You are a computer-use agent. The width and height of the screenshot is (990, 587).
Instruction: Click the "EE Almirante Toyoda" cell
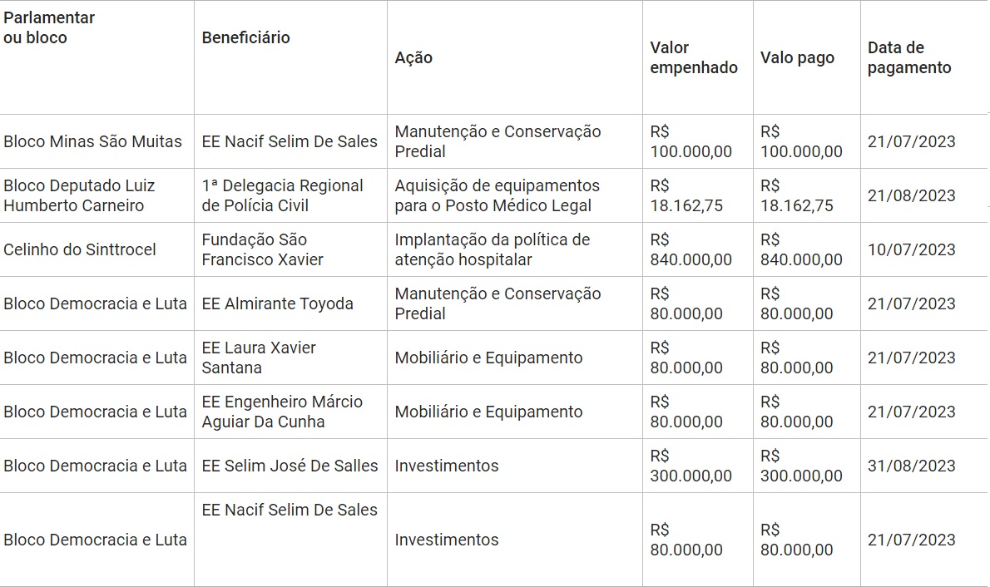pos(277,303)
